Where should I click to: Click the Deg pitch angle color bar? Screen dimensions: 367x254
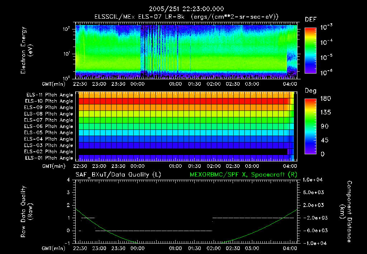pyautogui.click(x=311, y=127)
